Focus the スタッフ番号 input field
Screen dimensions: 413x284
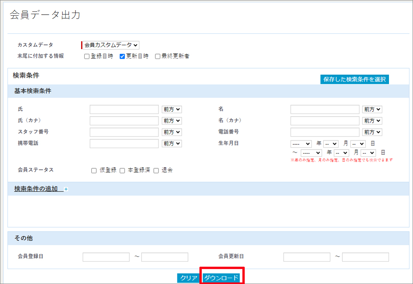click(124, 132)
